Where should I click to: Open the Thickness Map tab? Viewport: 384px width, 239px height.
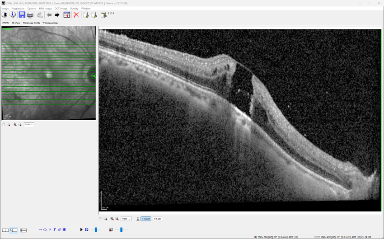(x=50, y=23)
